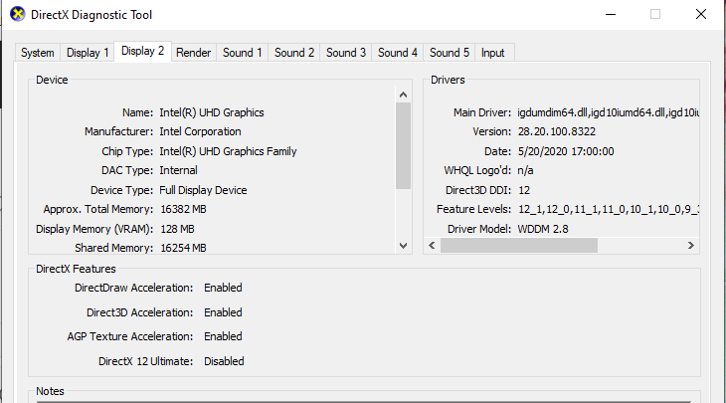726x403 pixels.
Task: Click the 'Display Memory (VRAM):' label
Action: 94,229
